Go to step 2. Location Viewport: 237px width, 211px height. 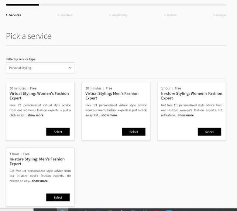coord(65,15)
